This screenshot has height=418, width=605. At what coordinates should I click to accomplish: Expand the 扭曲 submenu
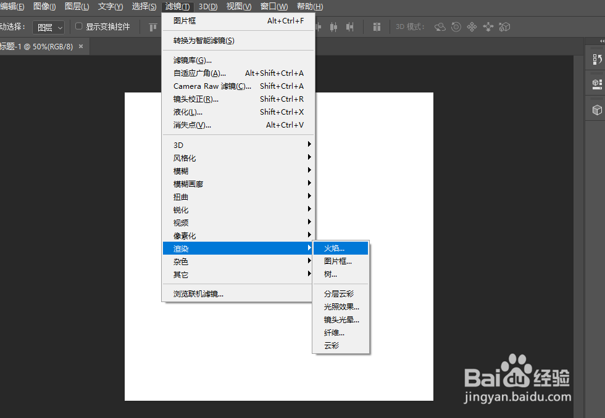(238, 197)
